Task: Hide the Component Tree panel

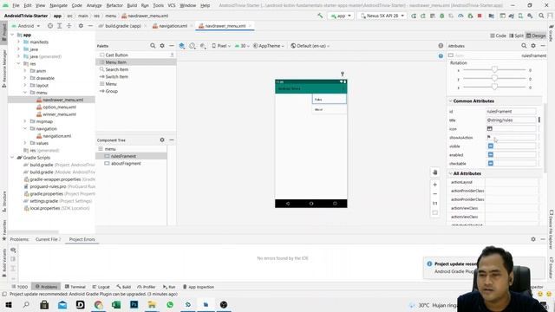Action: point(172,140)
